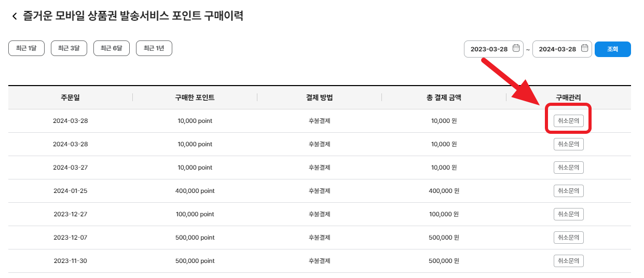Click the 총 결제 금액 column header
644x278 pixels.
(x=444, y=98)
